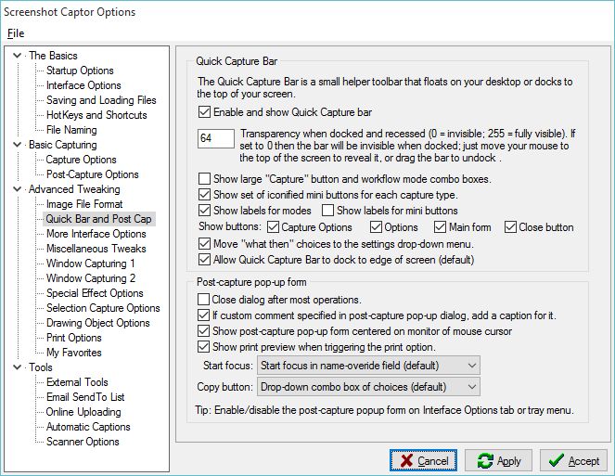The height and width of the screenshot is (476, 615).
Task: Select My Favorites in tree
Action: pos(73,353)
